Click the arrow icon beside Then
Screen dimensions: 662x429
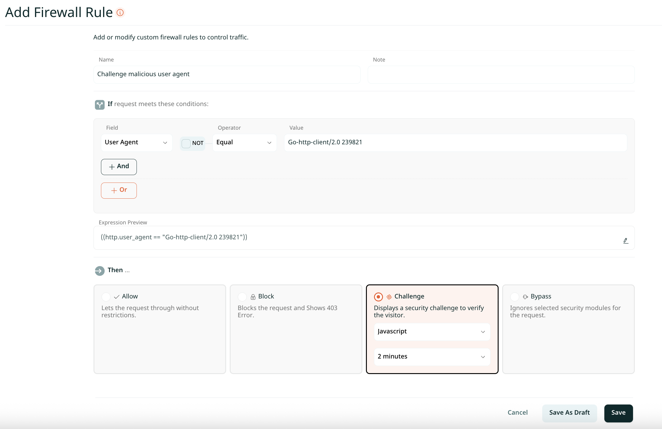coord(99,271)
